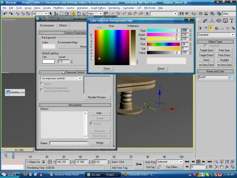This screenshot has width=237, height=178.
Task: Open the MAXScript menu
Action: pyautogui.click(x=150, y=8)
